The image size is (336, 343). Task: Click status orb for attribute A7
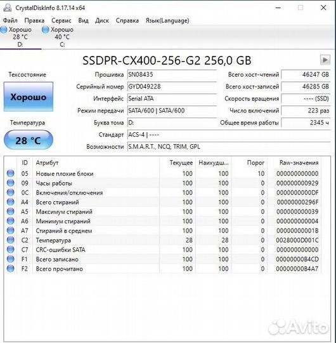(11, 231)
